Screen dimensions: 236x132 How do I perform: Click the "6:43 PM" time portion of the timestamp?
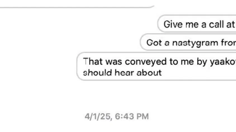pos(132,117)
